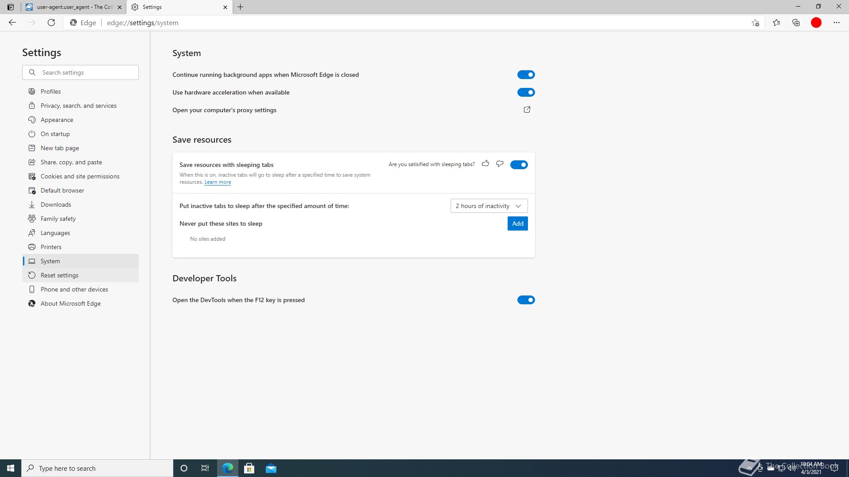The width and height of the screenshot is (849, 477).
Task: Follow the Learn more link
Action: tap(218, 182)
